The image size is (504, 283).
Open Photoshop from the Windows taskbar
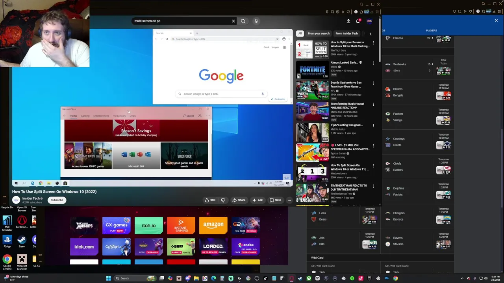pyautogui.click(x=387, y=278)
